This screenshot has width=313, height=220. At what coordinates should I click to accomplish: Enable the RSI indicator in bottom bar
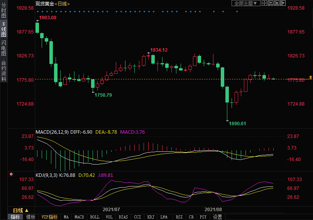[179, 217]
